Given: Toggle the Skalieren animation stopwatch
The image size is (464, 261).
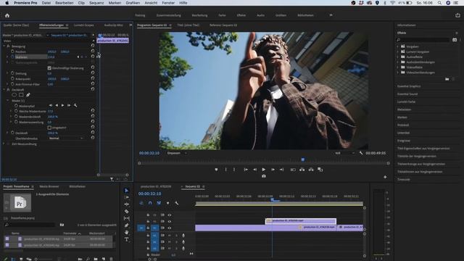Looking at the screenshot, I should 12,57.
